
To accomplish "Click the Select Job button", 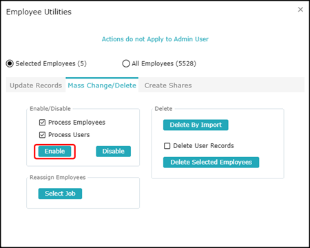I will coord(60,194).
